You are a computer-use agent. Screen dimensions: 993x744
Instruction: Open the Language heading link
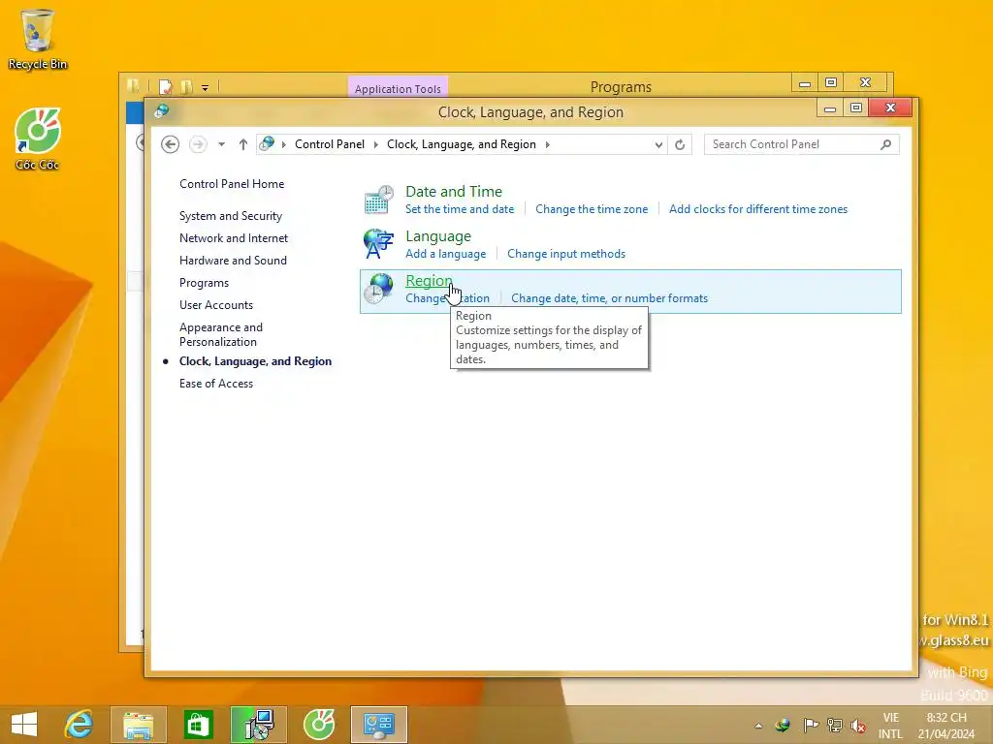coord(438,236)
